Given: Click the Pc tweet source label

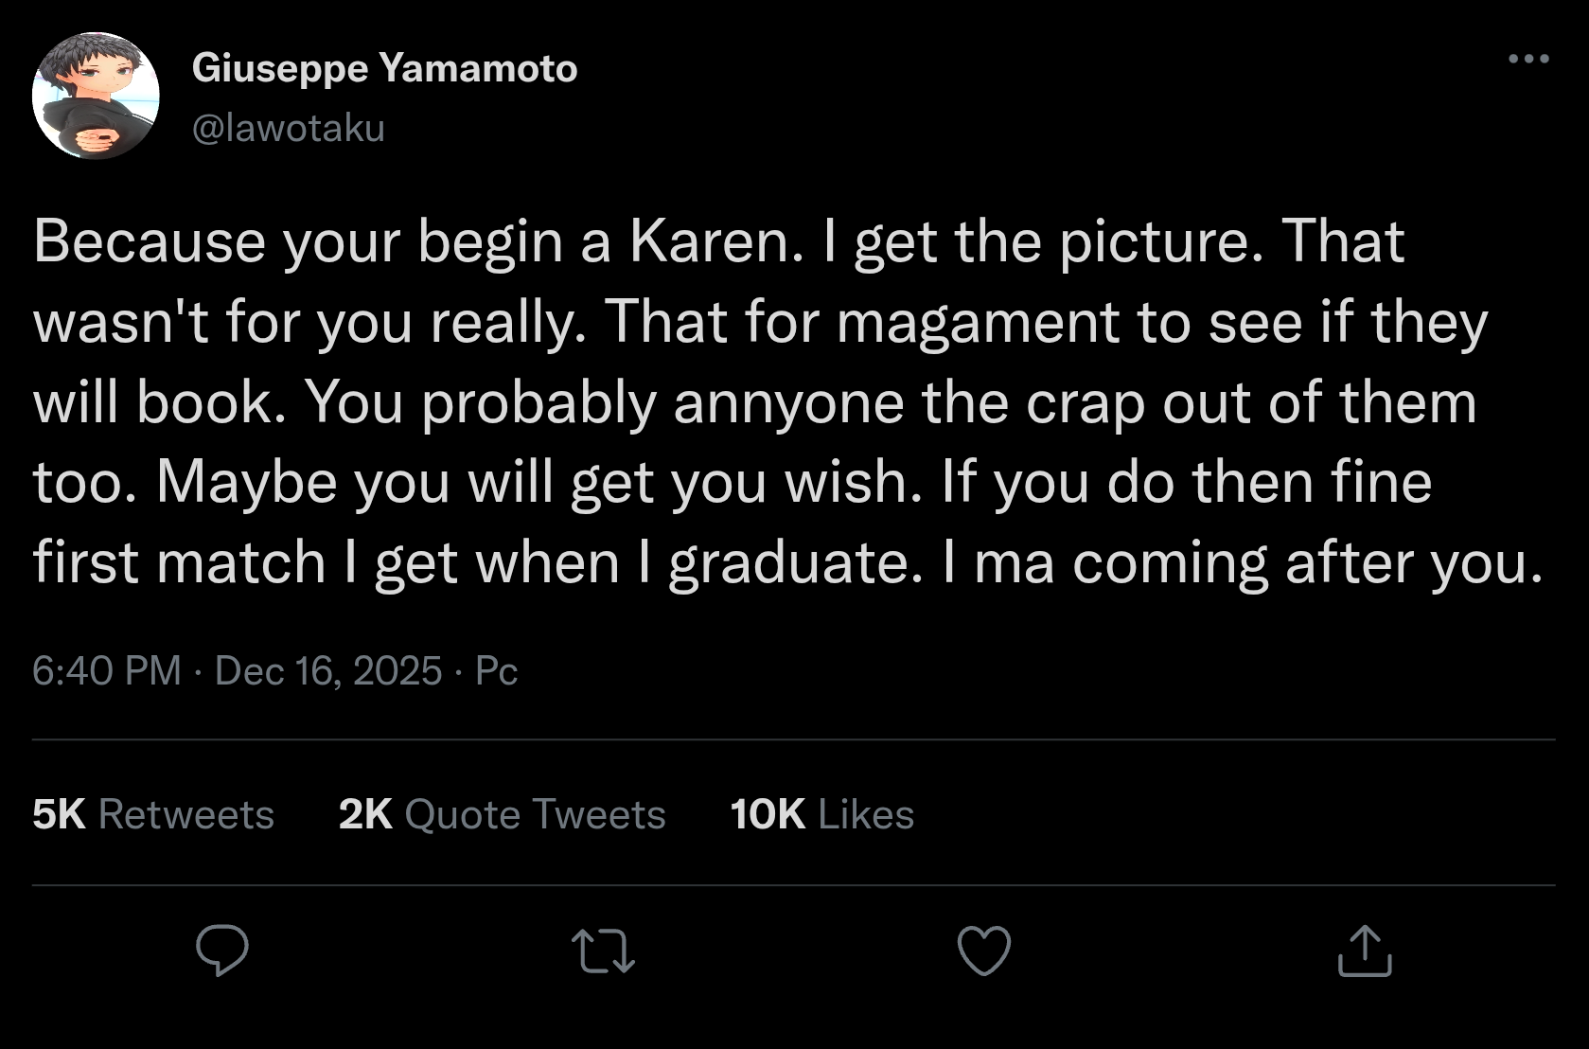Looking at the screenshot, I should [x=496, y=670].
